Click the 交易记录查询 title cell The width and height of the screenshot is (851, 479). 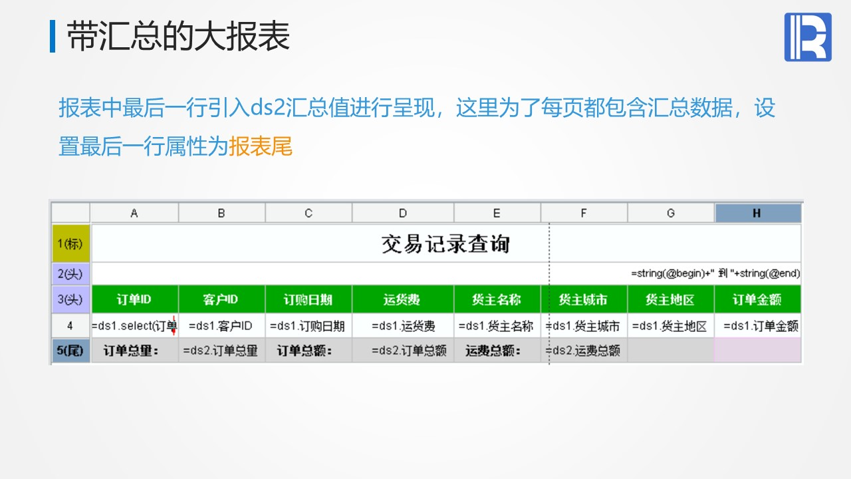point(446,243)
